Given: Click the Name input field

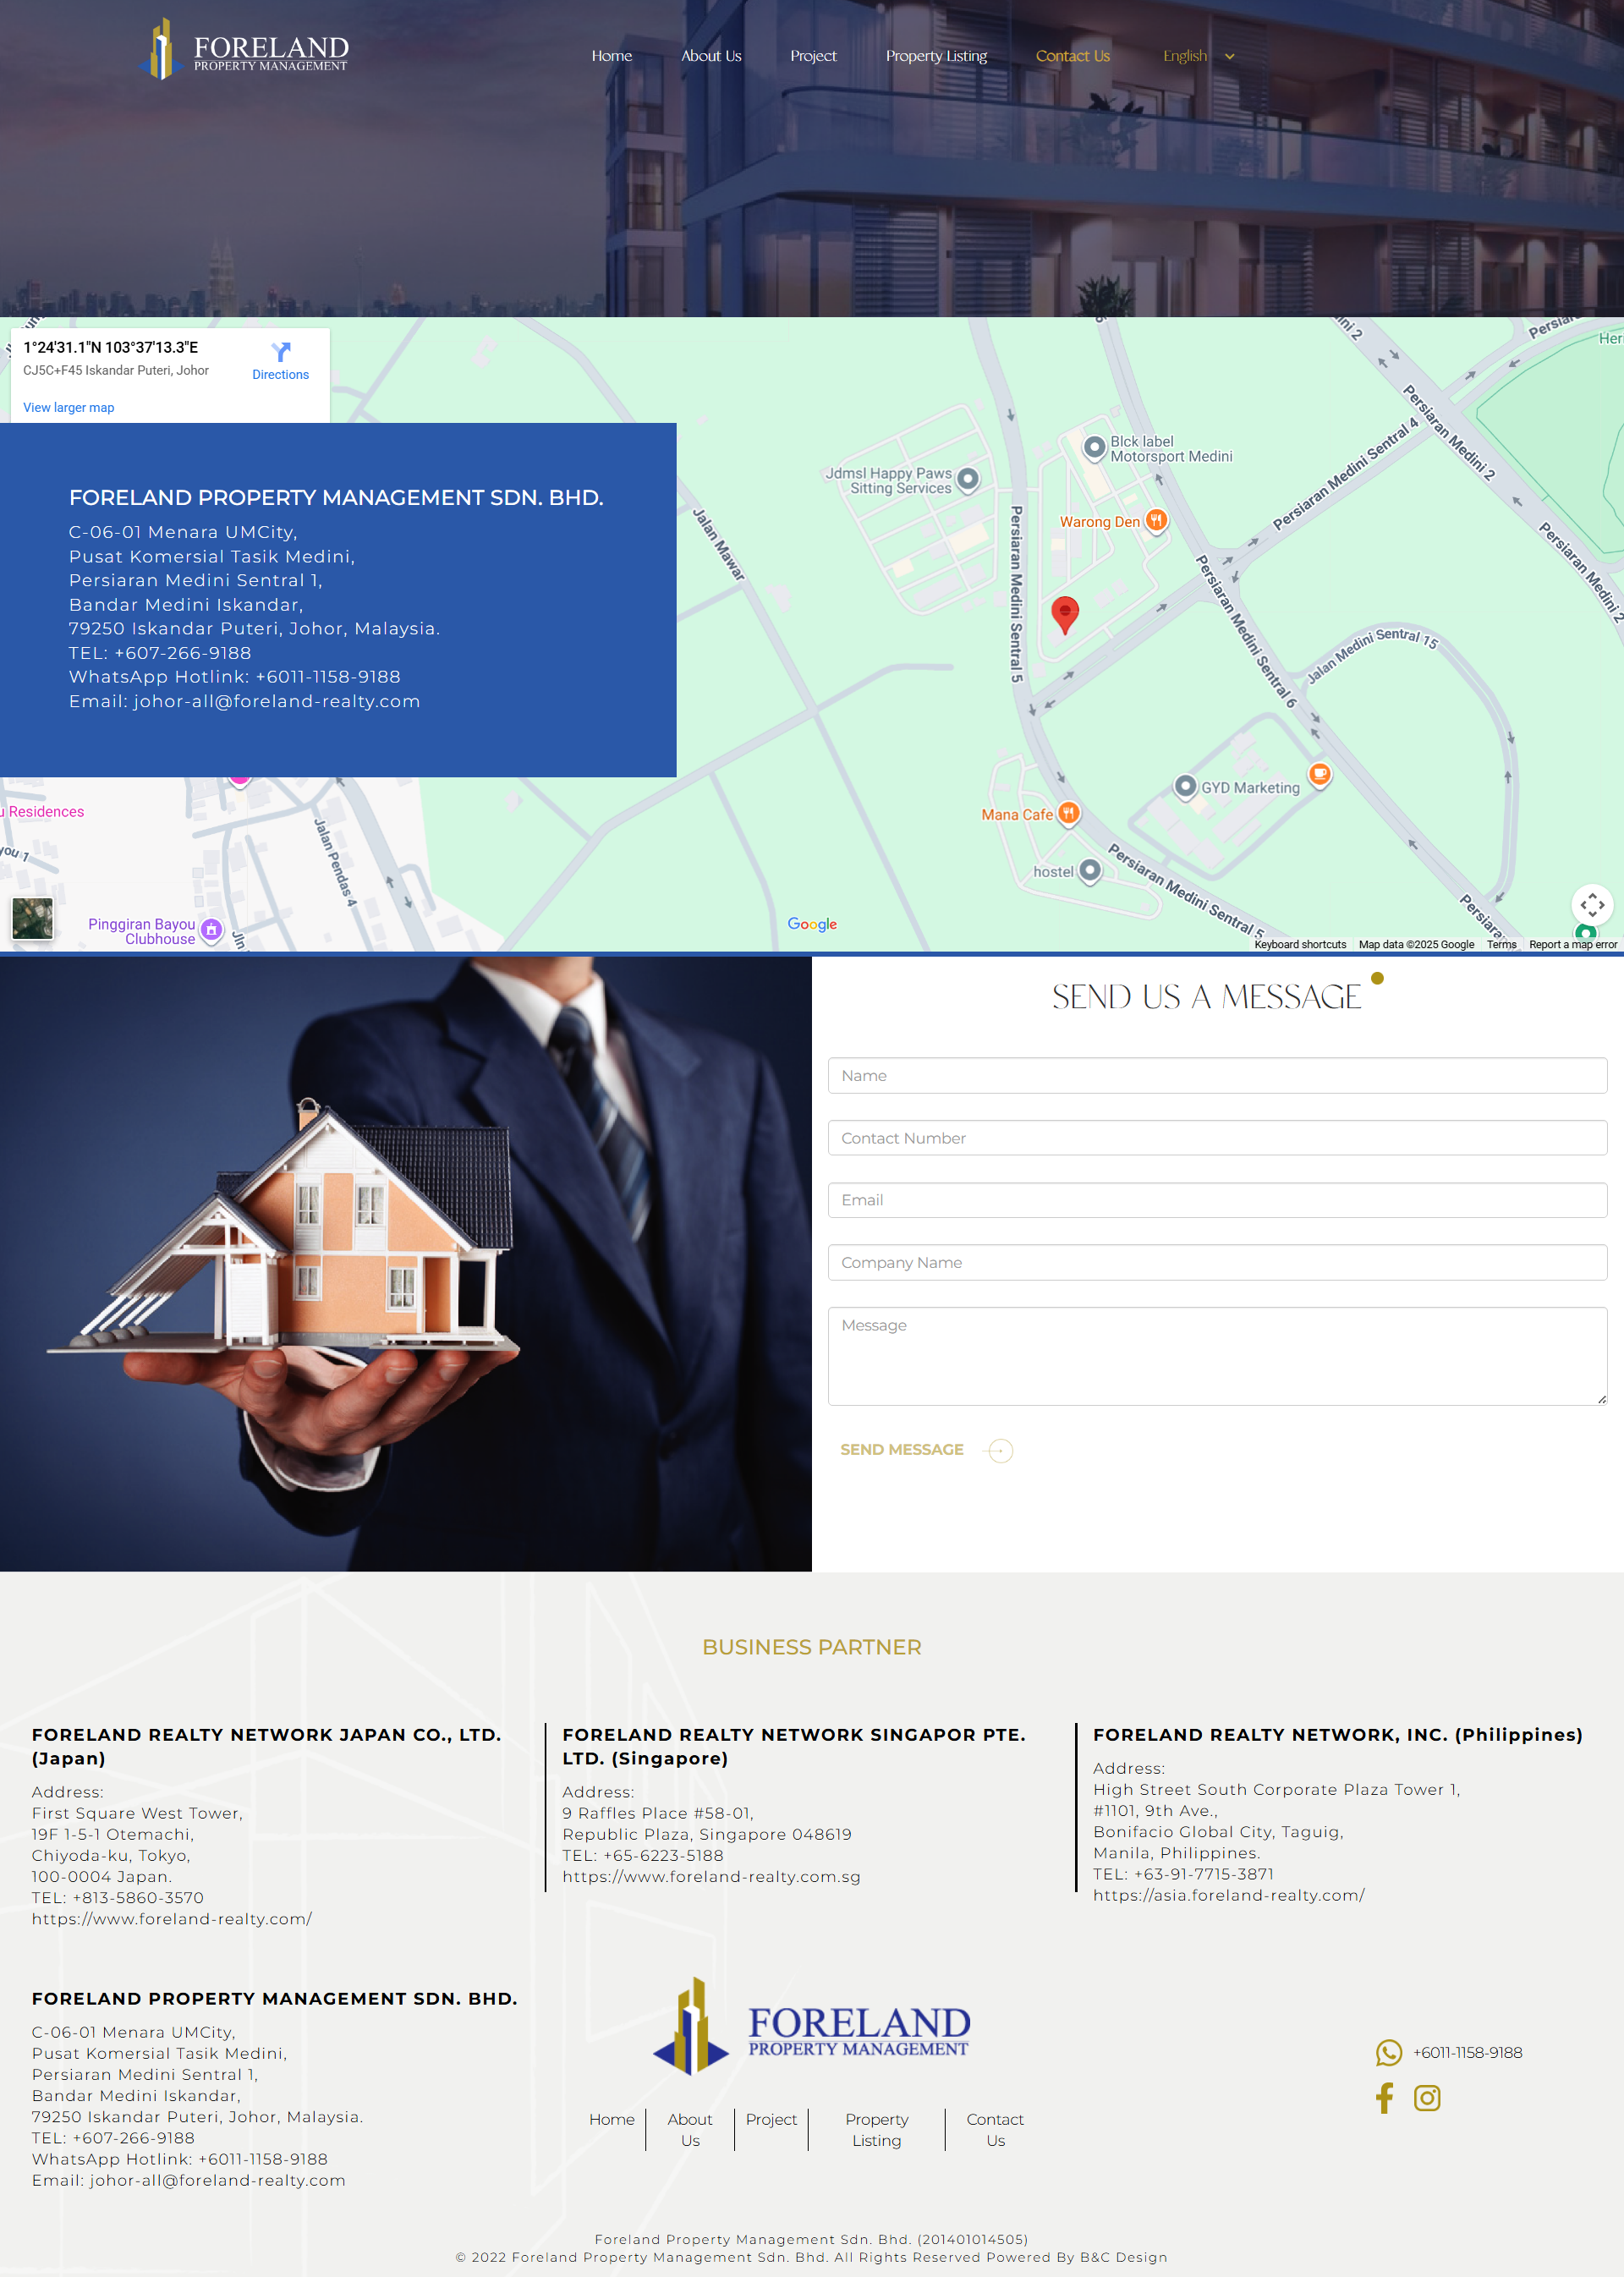Looking at the screenshot, I should [x=1217, y=1075].
